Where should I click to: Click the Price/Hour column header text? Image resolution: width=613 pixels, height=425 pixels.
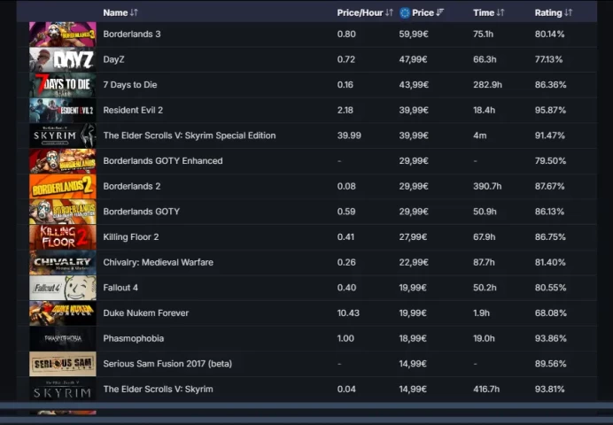360,13
